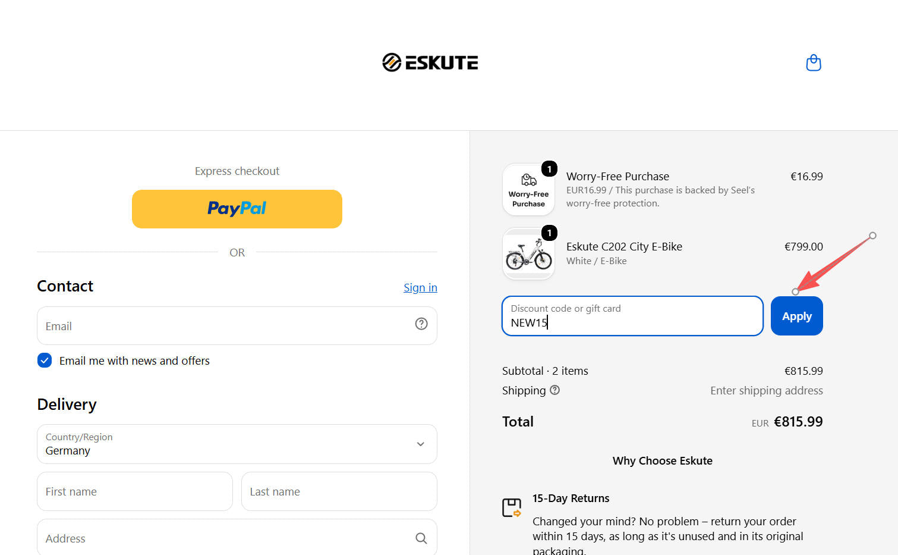Click the Eskute logo
Viewport: 898px width, 555px height.
click(x=430, y=62)
